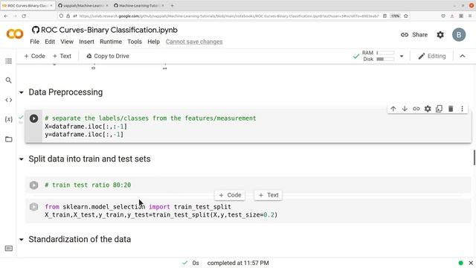Open the Runtime menu
Screen dimensions: 476x268
[x=111, y=42]
